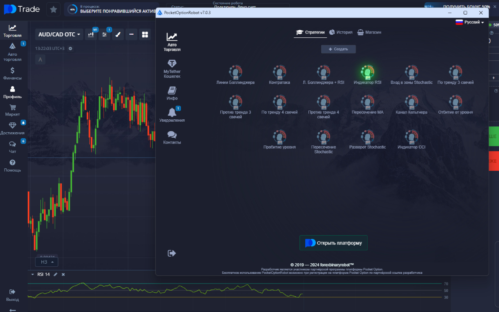
Task: Collapse the RSI 14 indicator panel
Action: coord(32,274)
